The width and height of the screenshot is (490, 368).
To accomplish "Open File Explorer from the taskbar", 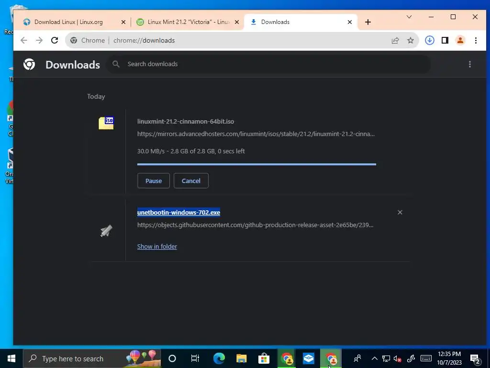I will (241, 358).
